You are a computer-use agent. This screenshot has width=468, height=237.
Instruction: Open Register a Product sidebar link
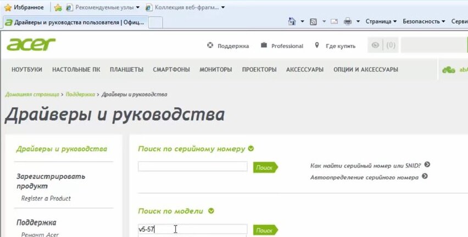(46, 198)
